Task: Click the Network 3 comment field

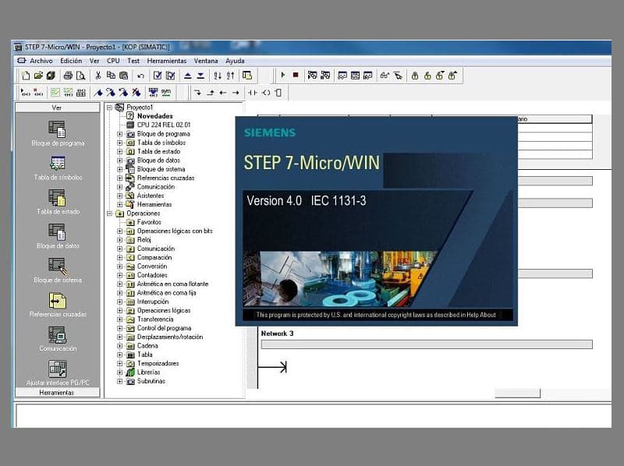Action: click(427, 344)
